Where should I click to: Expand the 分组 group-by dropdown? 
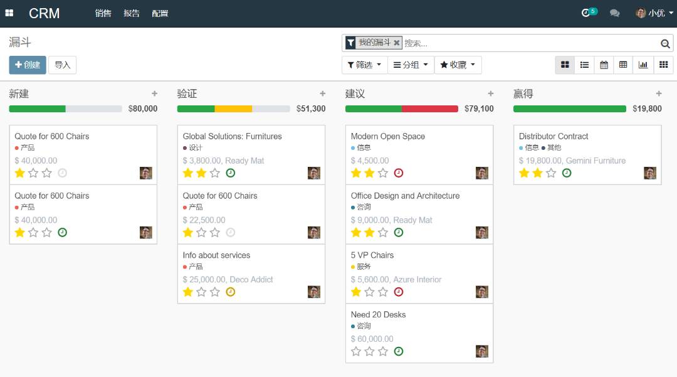pos(411,65)
